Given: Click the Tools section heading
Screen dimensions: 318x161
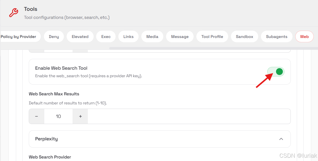Looking at the screenshot, I should [x=31, y=9].
